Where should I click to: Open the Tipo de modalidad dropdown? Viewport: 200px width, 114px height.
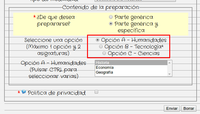coord(135,1)
